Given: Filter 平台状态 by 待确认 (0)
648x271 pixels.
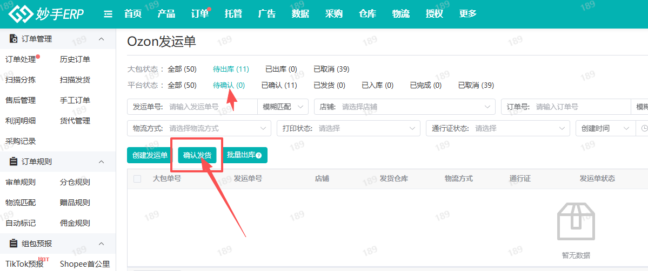Looking at the screenshot, I should 229,85.
